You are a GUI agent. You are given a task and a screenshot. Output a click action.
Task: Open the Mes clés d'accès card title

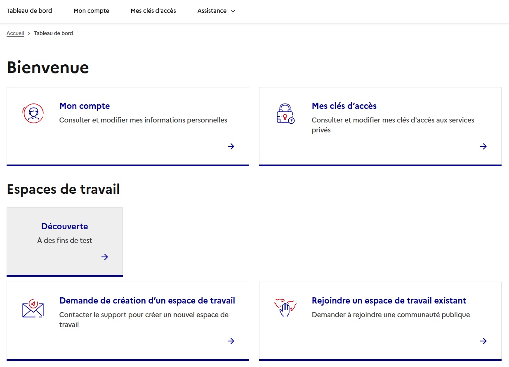(x=344, y=106)
